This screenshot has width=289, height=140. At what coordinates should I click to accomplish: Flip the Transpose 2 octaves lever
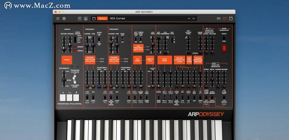[74, 79]
